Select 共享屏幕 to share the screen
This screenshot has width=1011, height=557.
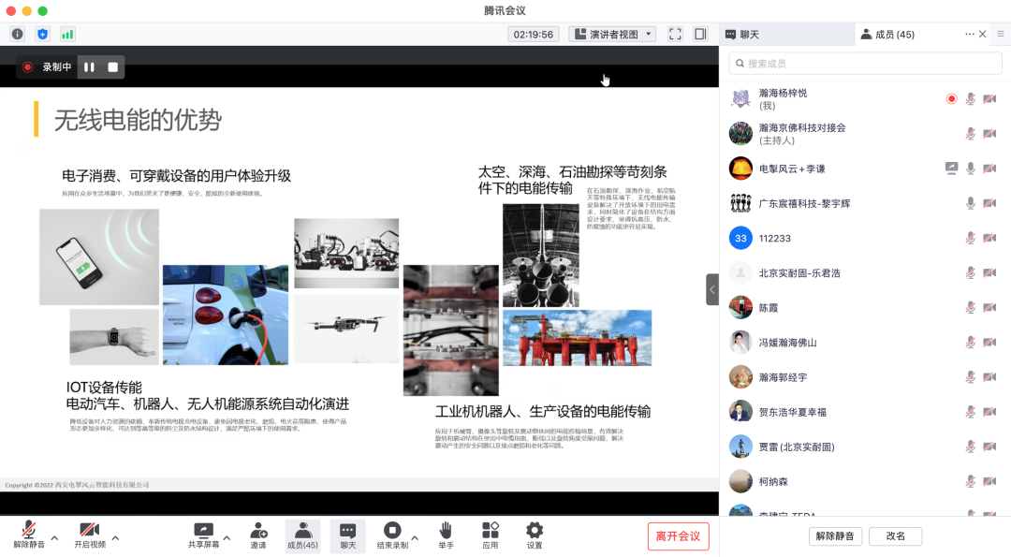pyautogui.click(x=202, y=535)
